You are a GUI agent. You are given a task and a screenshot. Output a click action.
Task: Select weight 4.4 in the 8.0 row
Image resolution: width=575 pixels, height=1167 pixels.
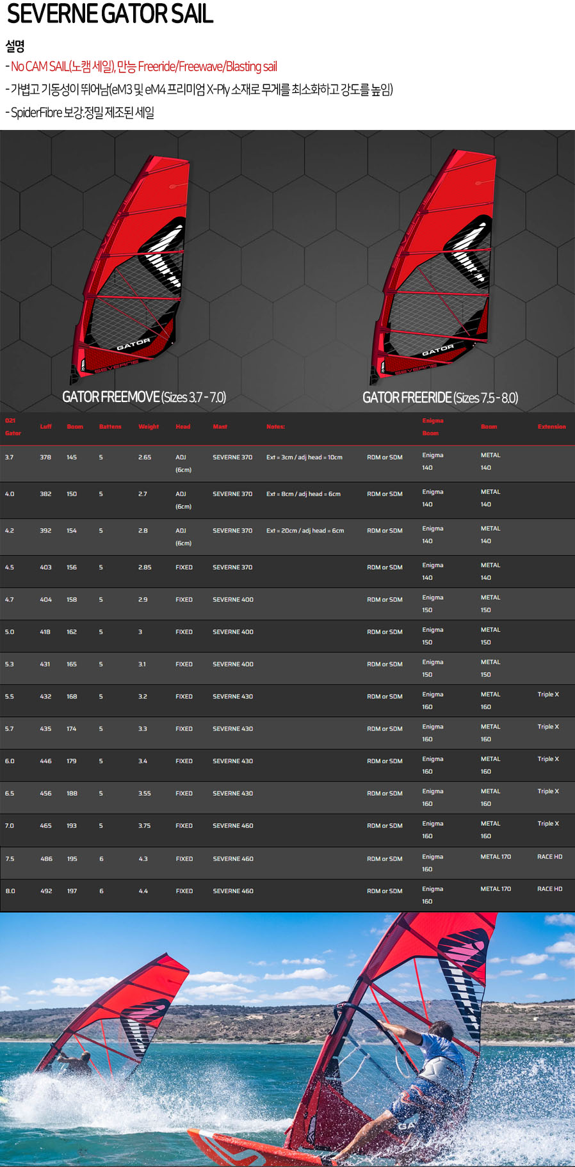(x=143, y=891)
